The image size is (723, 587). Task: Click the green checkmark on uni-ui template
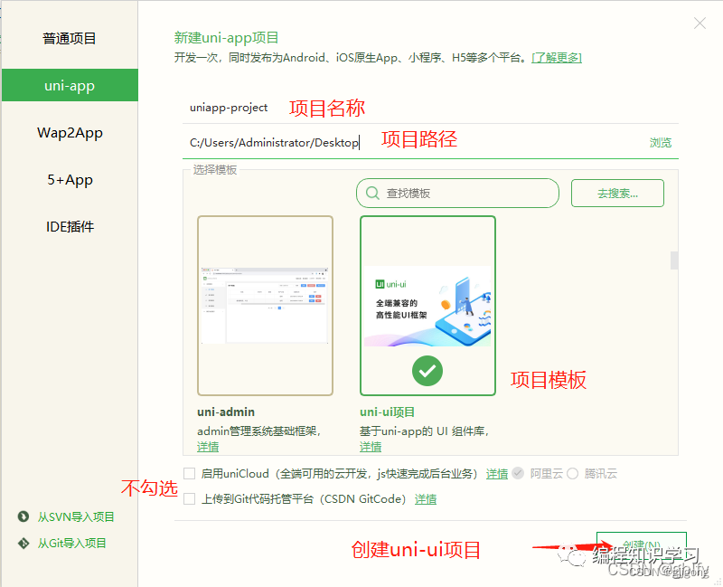[x=427, y=372]
